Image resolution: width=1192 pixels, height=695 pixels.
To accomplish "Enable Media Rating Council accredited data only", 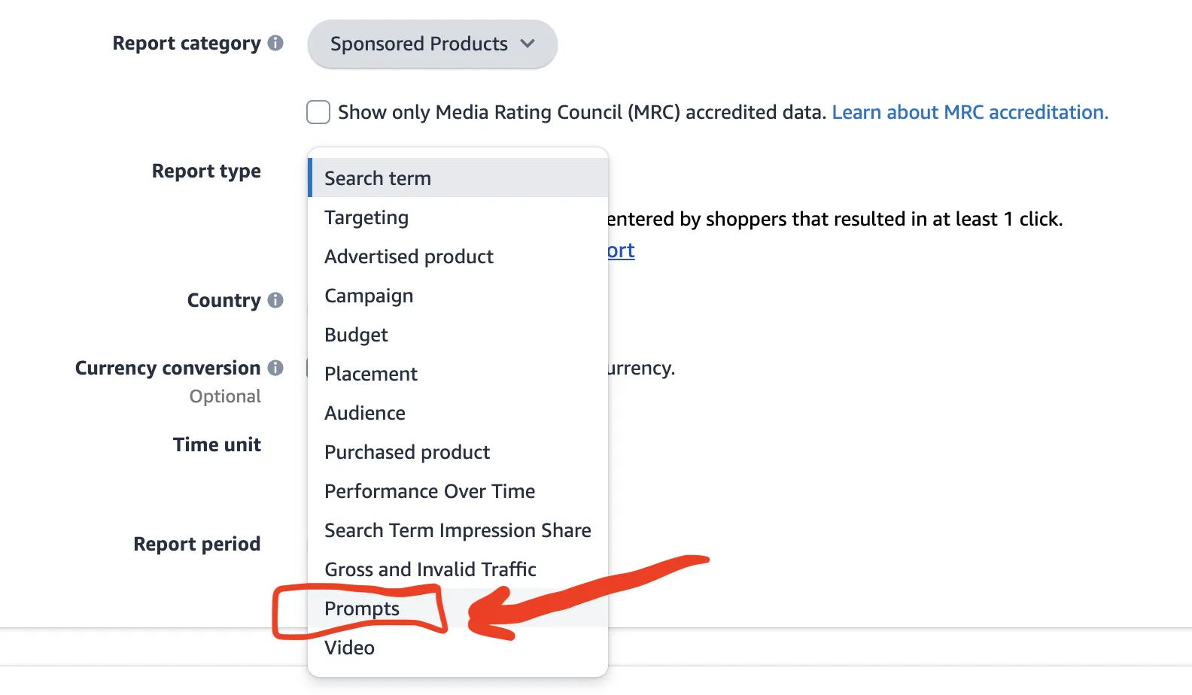I will 318,111.
